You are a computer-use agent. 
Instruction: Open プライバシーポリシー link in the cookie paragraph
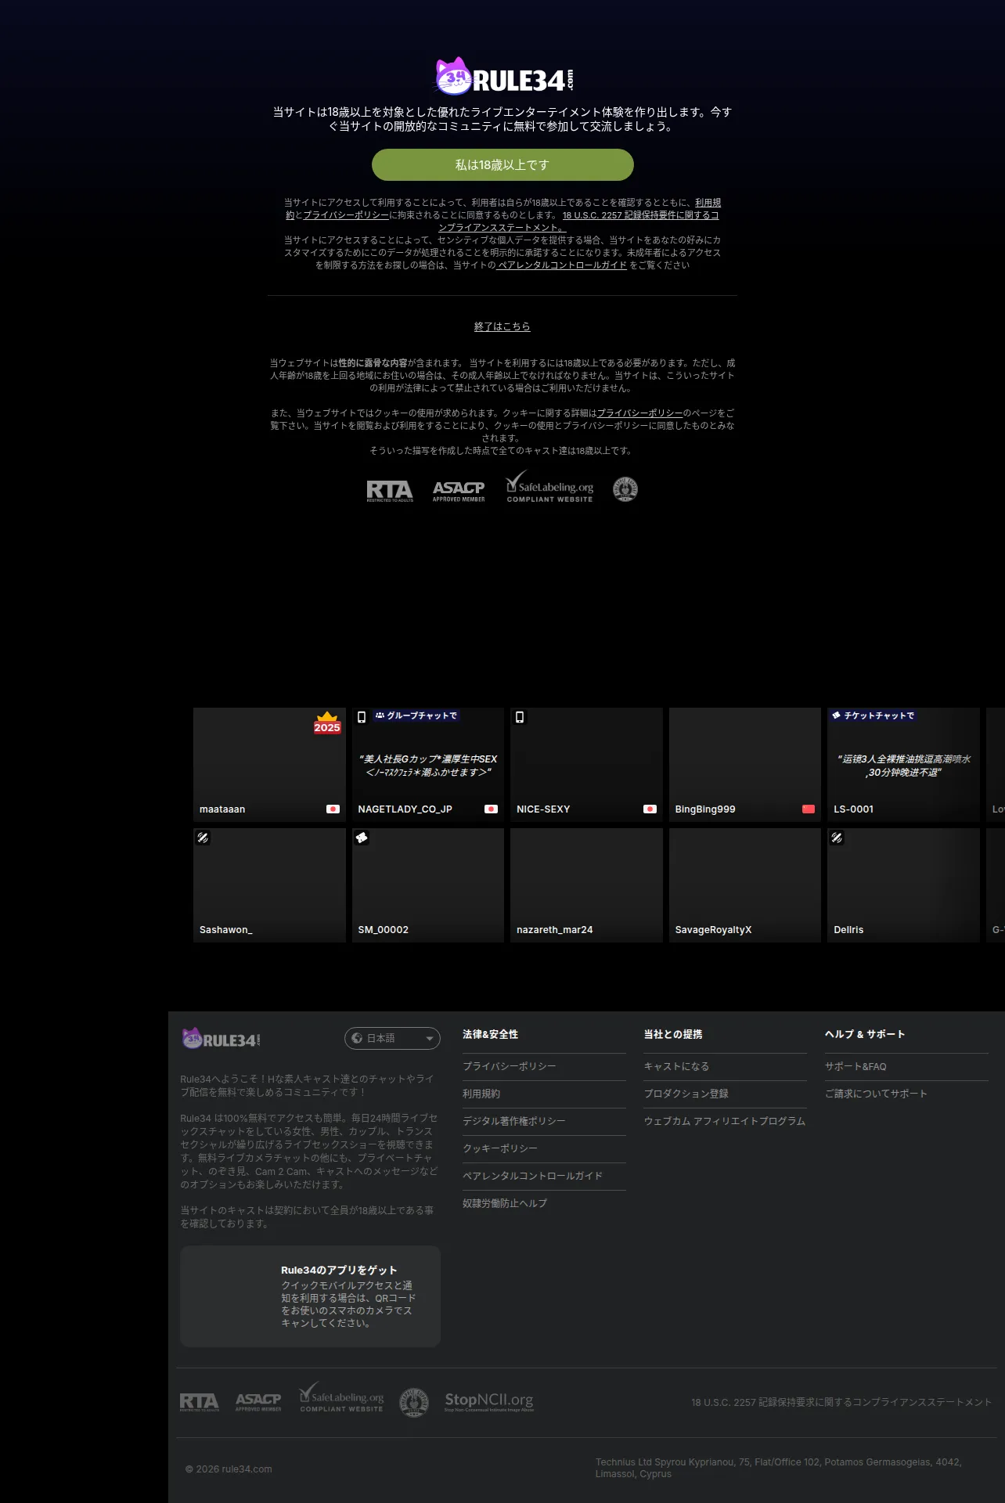(639, 413)
